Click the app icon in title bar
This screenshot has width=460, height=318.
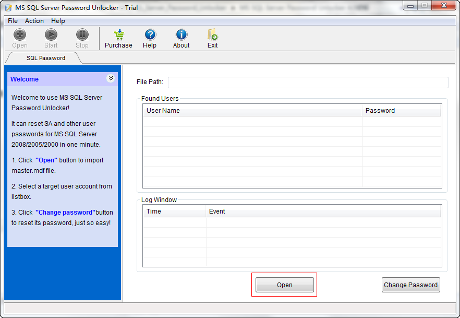click(9, 8)
